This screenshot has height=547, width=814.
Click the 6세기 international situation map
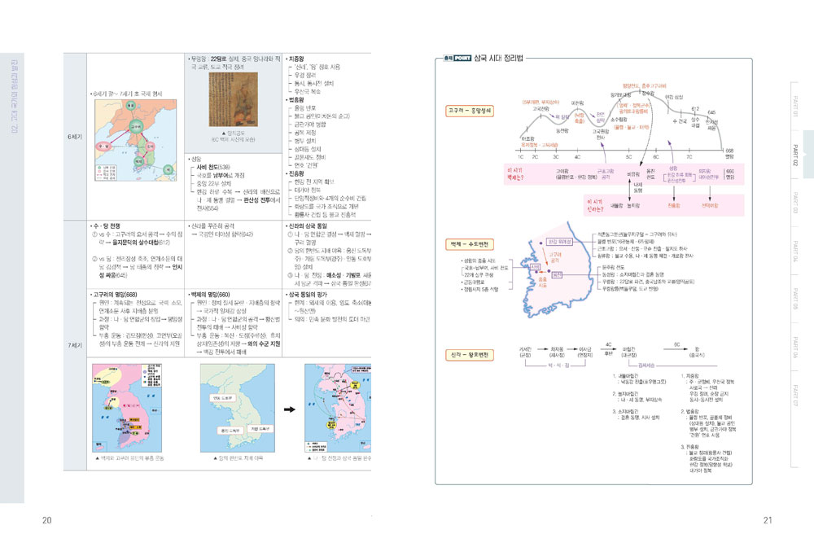135,140
